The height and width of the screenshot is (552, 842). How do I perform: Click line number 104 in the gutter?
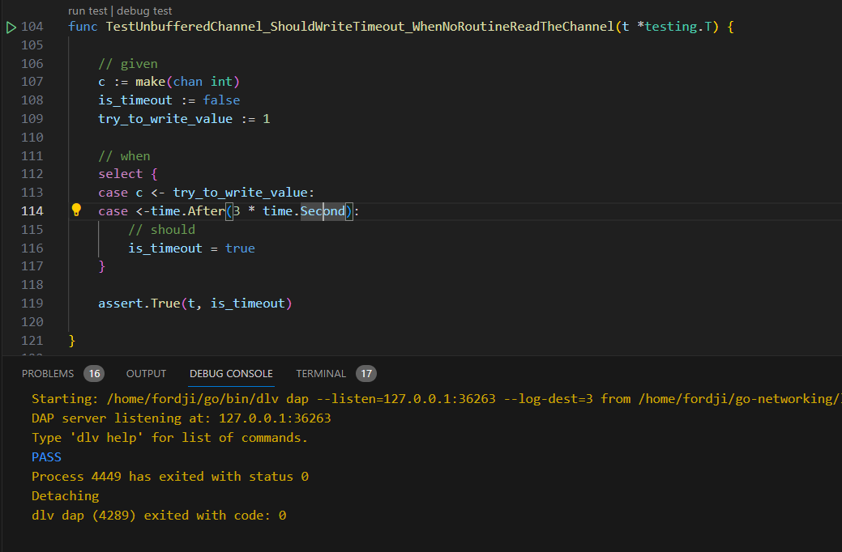coord(32,27)
